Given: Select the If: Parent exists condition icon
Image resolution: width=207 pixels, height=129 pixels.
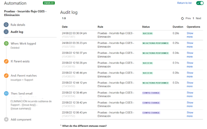Looking at the screenshot, I should pos(6,61).
